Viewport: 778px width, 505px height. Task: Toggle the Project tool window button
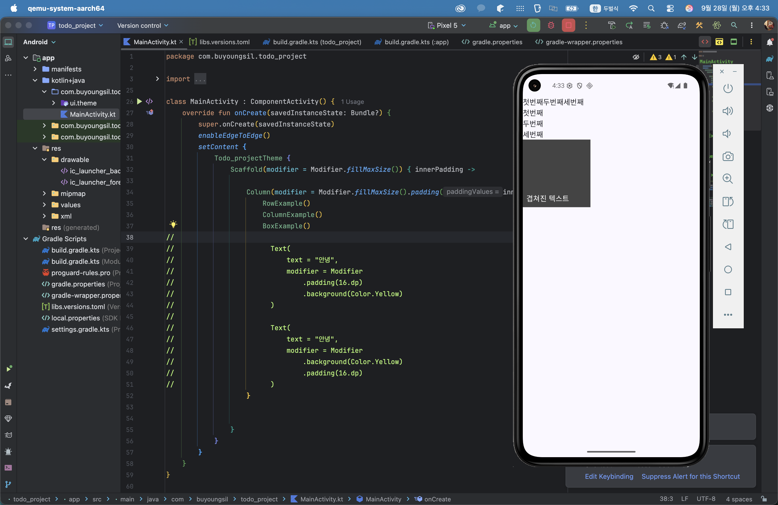coord(8,42)
